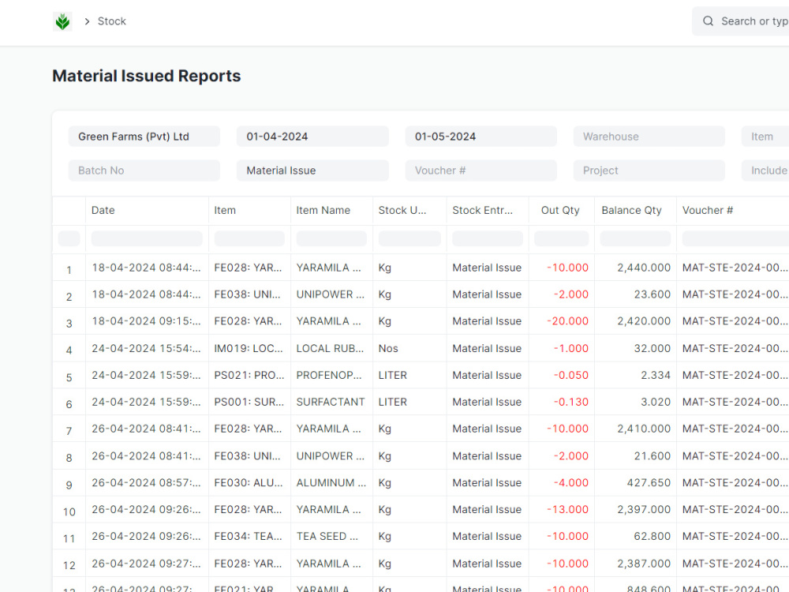Select row 4 LOCAL RUB item name cell
The height and width of the screenshot is (592, 789).
click(331, 348)
